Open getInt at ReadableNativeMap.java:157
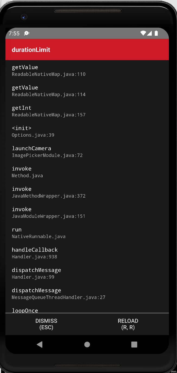Image resolution: width=177 pixels, height=373 pixels. coord(49,111)
